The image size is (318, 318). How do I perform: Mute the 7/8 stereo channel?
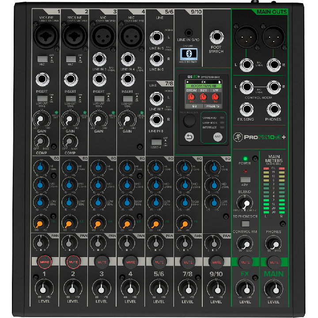188,262
